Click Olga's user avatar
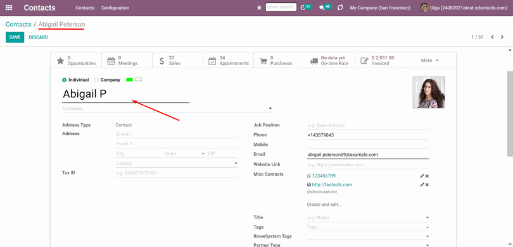 [424, 8]
